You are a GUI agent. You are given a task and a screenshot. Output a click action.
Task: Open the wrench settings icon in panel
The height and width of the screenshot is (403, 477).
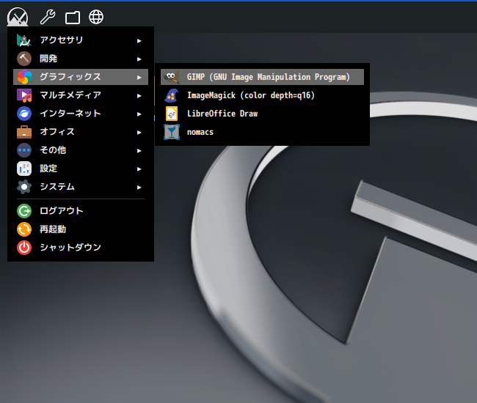pos(48,17)
